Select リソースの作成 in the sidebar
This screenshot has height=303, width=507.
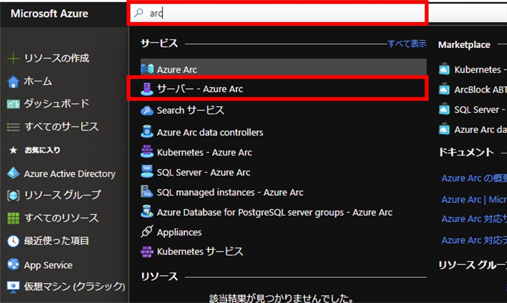57,59
